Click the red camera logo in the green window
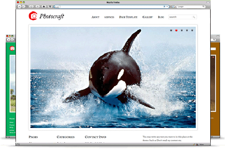The height and width of the screenshot is (150, 225). (12, 49)
